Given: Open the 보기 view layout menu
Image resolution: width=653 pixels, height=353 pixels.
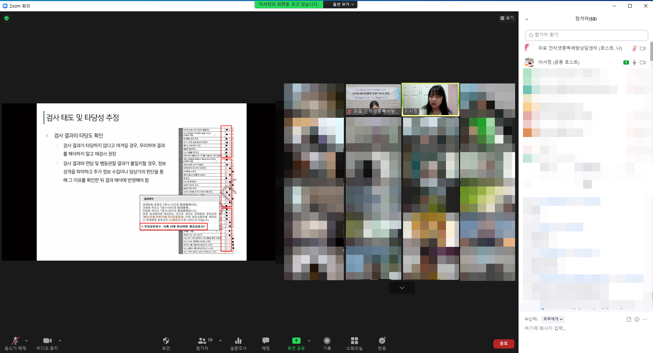Looking at the screenshot, I should [507, 18].
